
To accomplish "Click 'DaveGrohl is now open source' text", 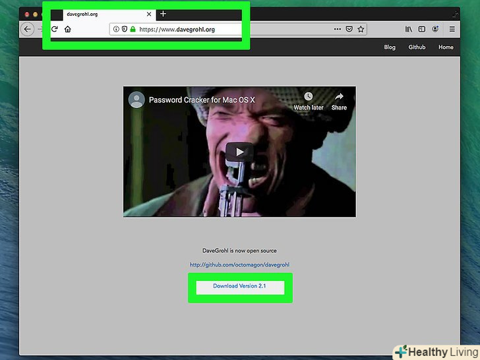I will [x=239, y=251].
